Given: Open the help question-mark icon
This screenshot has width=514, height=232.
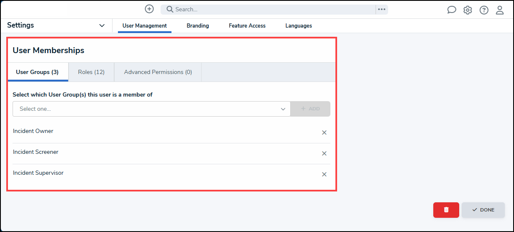Looking at the screenshot, I should [484, 10].
